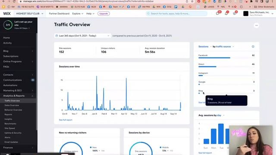Click See full report under Sessions over time

tap(66, 120)
